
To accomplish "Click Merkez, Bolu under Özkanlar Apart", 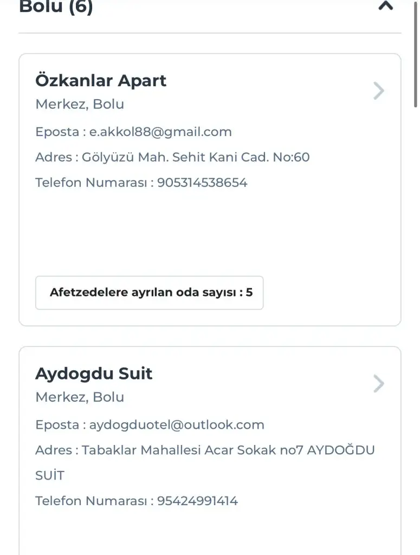I will click(x=80, y=104).
